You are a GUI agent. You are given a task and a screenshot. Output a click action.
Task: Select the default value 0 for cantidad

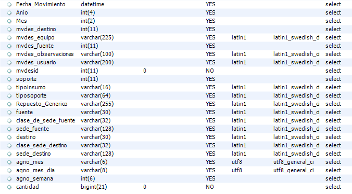pos(145,187)
